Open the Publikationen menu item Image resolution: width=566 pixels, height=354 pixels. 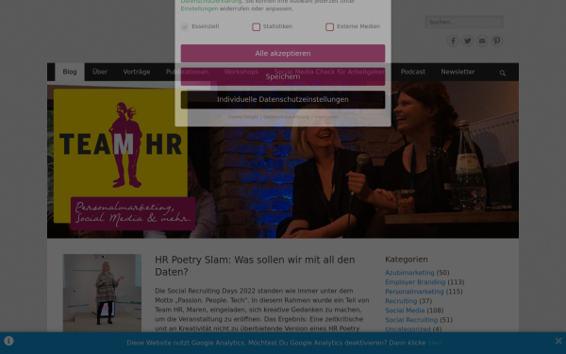(x=187, y=72)
